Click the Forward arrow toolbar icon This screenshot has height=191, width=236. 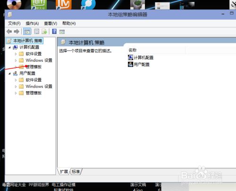point(17,32)
